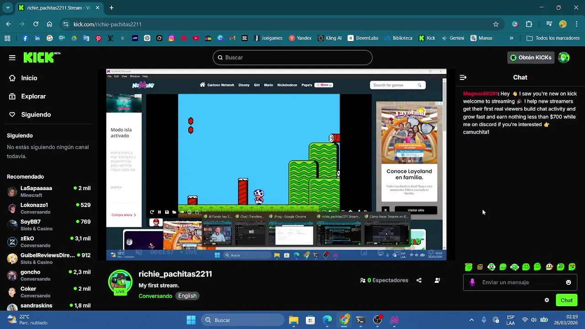The height and width of the screenshot is (329, 585).
Task: Open the emoji picker in message box
Action: click(x=569, y=282)
